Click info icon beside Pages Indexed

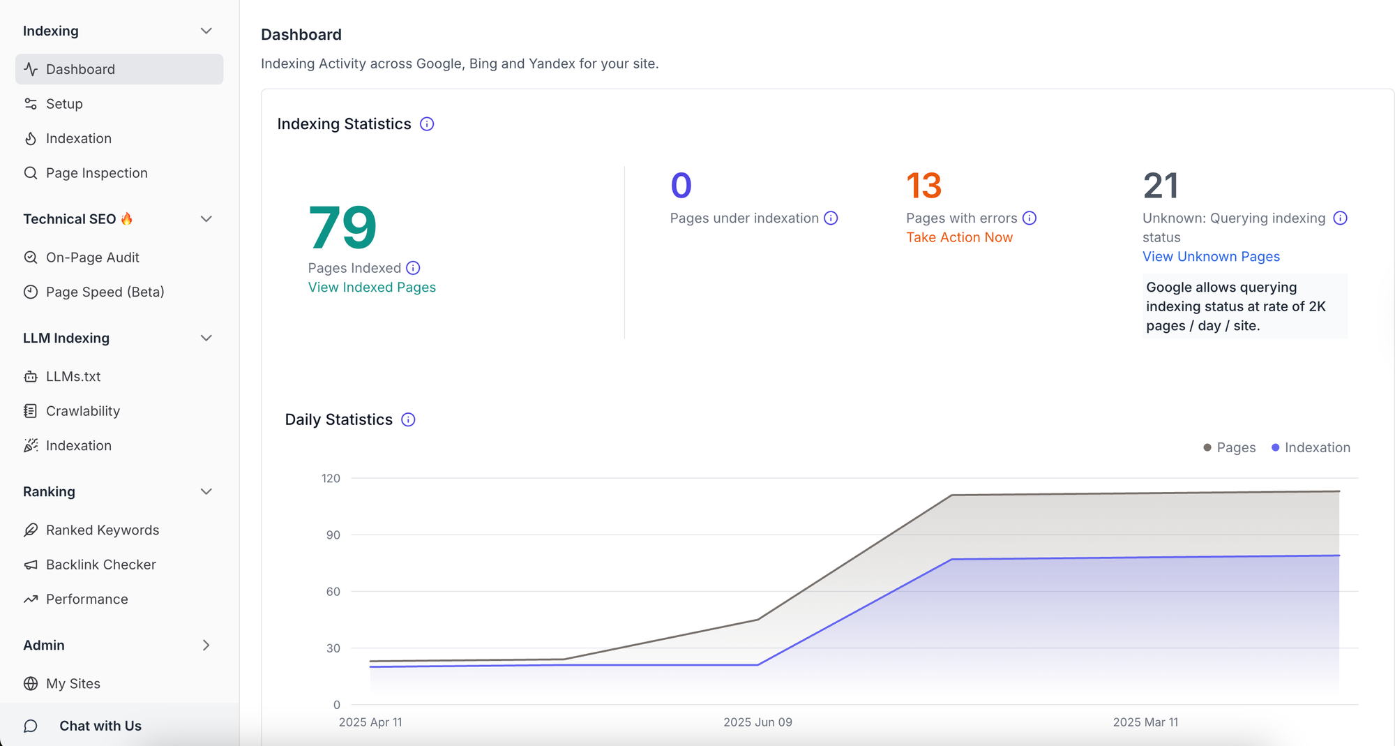tap(413, 268)
